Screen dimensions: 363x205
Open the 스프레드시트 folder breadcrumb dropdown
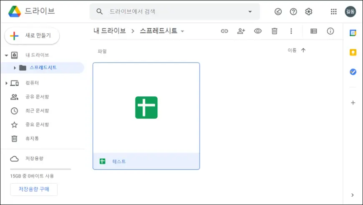click(182, 31)
